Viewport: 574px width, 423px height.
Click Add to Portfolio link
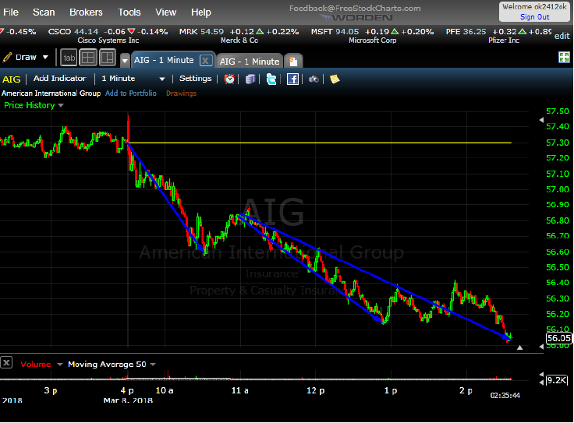131,93
